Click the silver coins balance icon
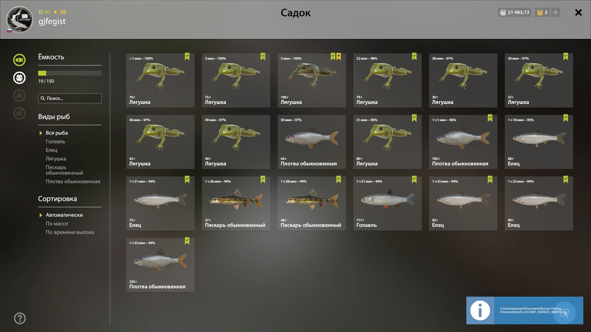The image size is (591, 332). point(503,13)
